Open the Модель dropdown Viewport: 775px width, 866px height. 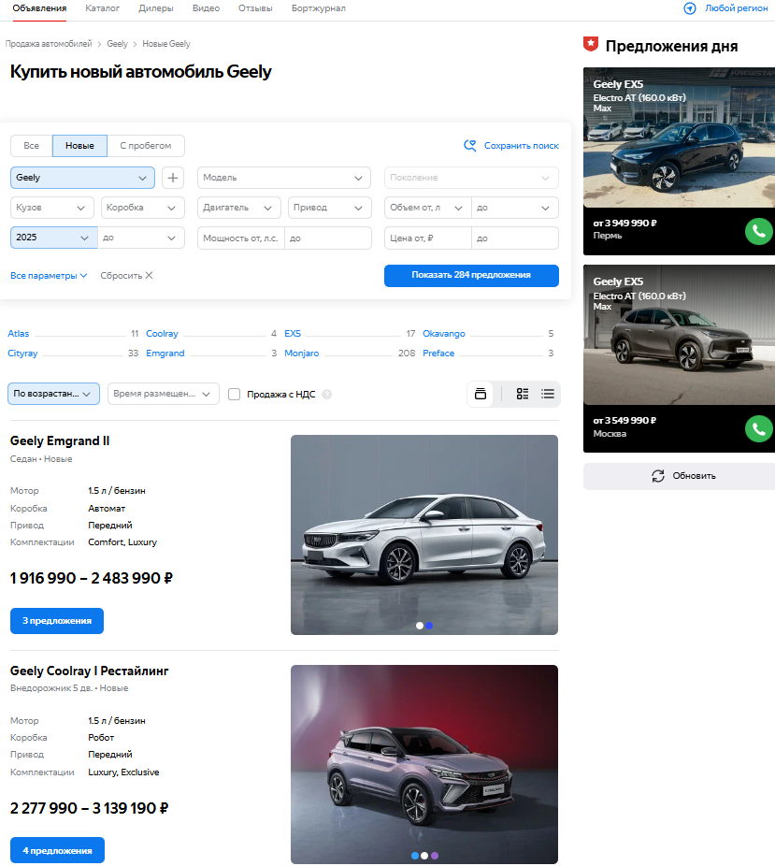pyautogui.click(x=283, y=178)
